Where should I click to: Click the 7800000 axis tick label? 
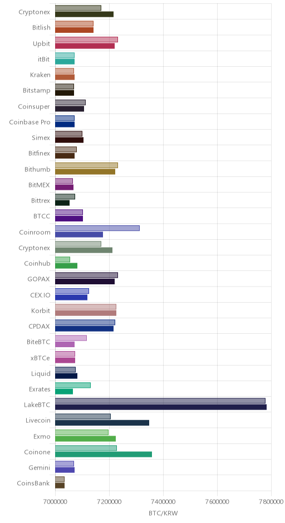pos(271,502)
